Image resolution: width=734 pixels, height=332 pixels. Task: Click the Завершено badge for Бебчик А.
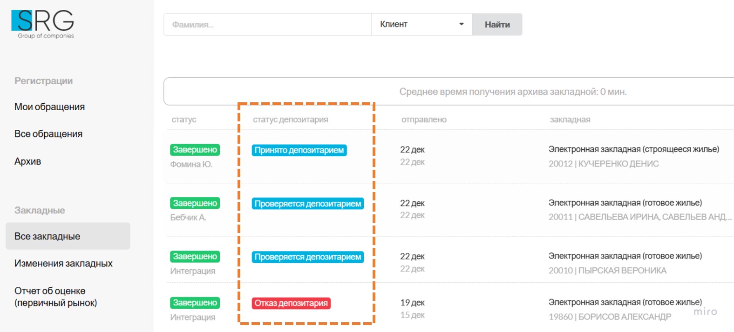pyautogui.click(x=195, y=203)
